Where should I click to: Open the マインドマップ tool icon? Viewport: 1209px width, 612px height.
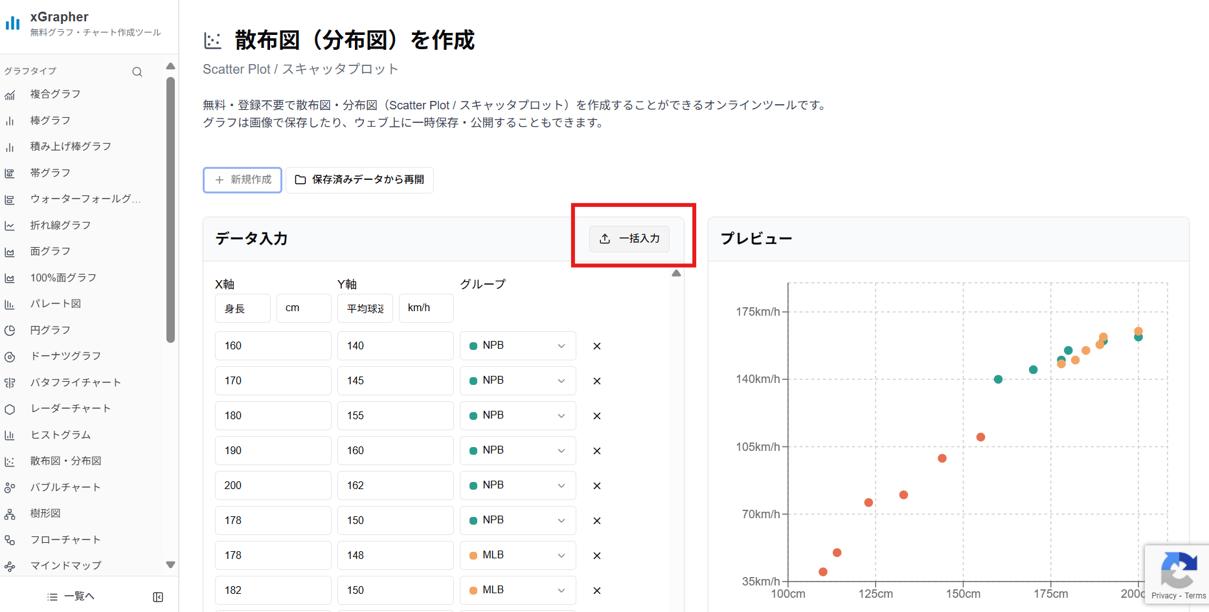coord(10,565)
